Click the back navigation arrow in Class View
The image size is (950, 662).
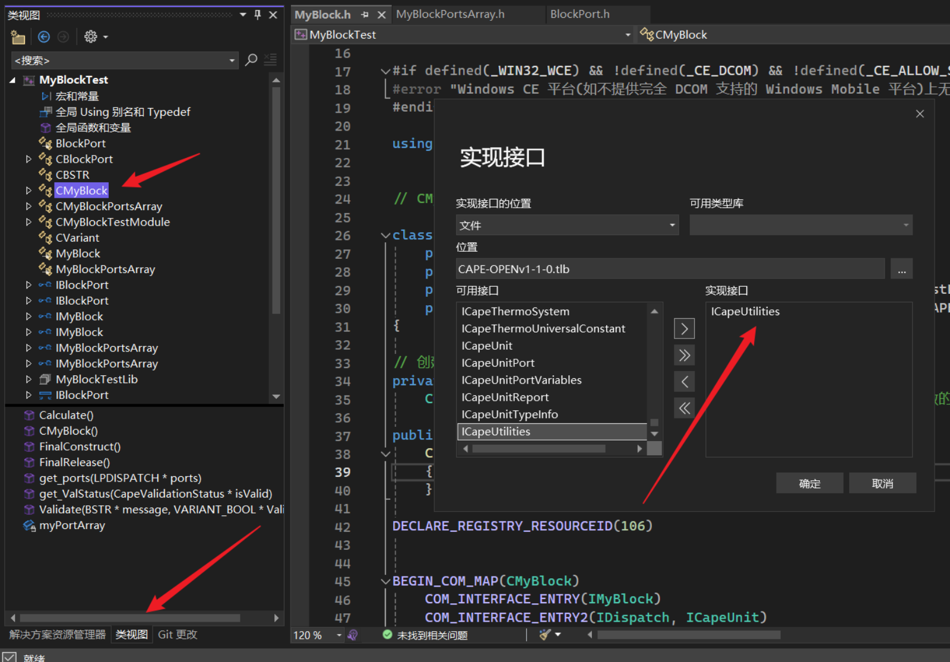[x=44, y=37]
